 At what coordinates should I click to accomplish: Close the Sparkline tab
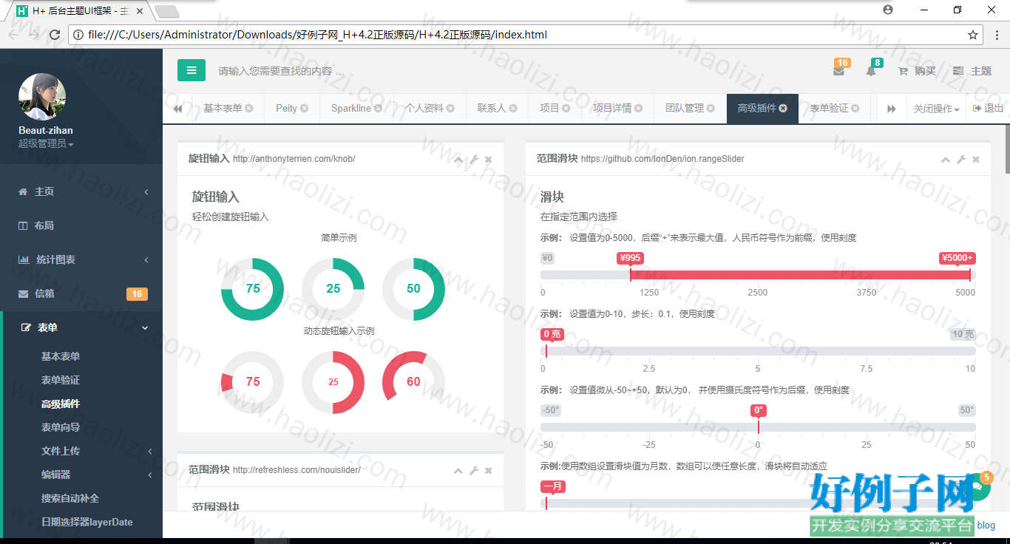tap(379, 109)
